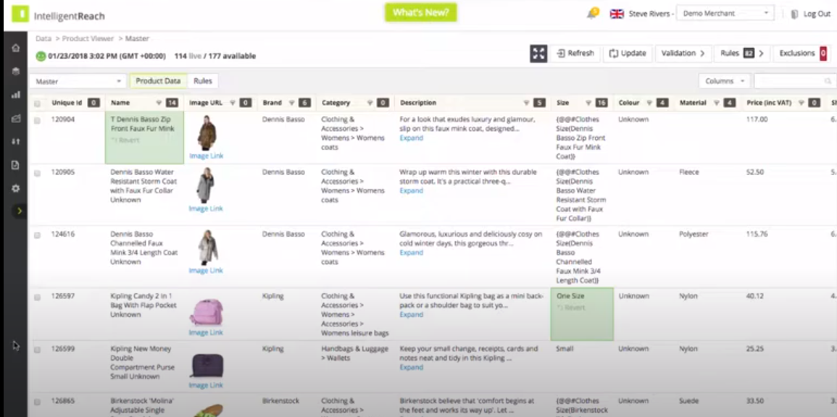Open the home icon in sidebar
This screenshot has width=837, height=417.
(15, 48)
